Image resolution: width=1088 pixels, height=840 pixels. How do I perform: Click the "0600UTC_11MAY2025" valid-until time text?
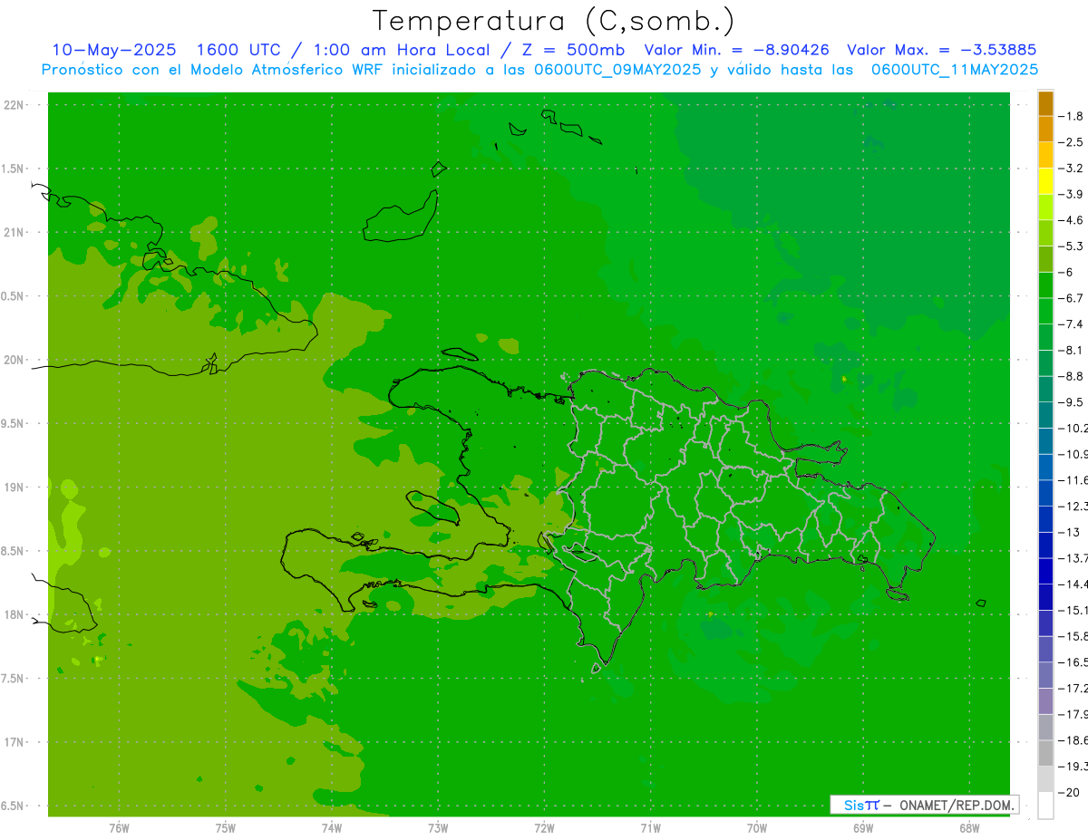[954, 70]
